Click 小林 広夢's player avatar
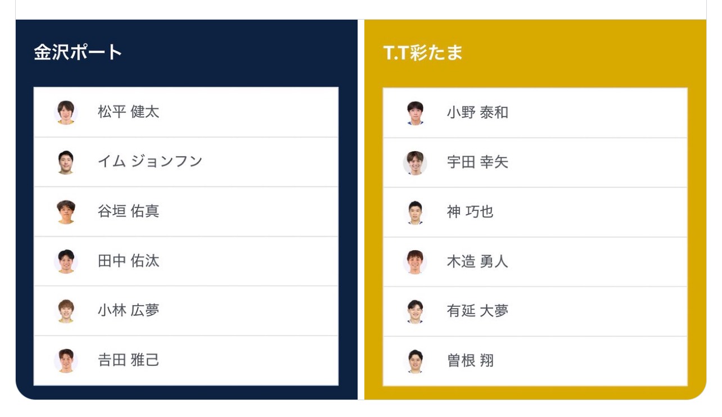722x417 pixels. (x=66, y=311)
